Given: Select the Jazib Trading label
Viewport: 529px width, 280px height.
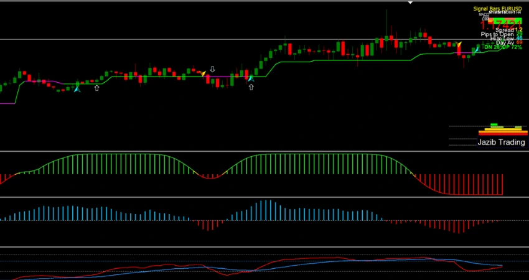Looking at the screenshot, I should point(500,142).
